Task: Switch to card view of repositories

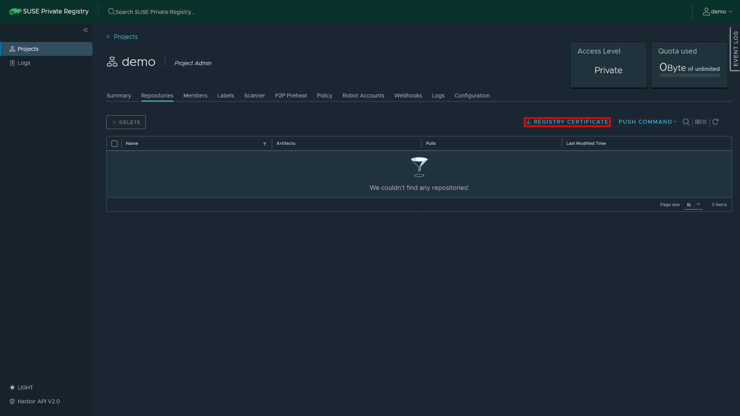Action: (698, 122)
